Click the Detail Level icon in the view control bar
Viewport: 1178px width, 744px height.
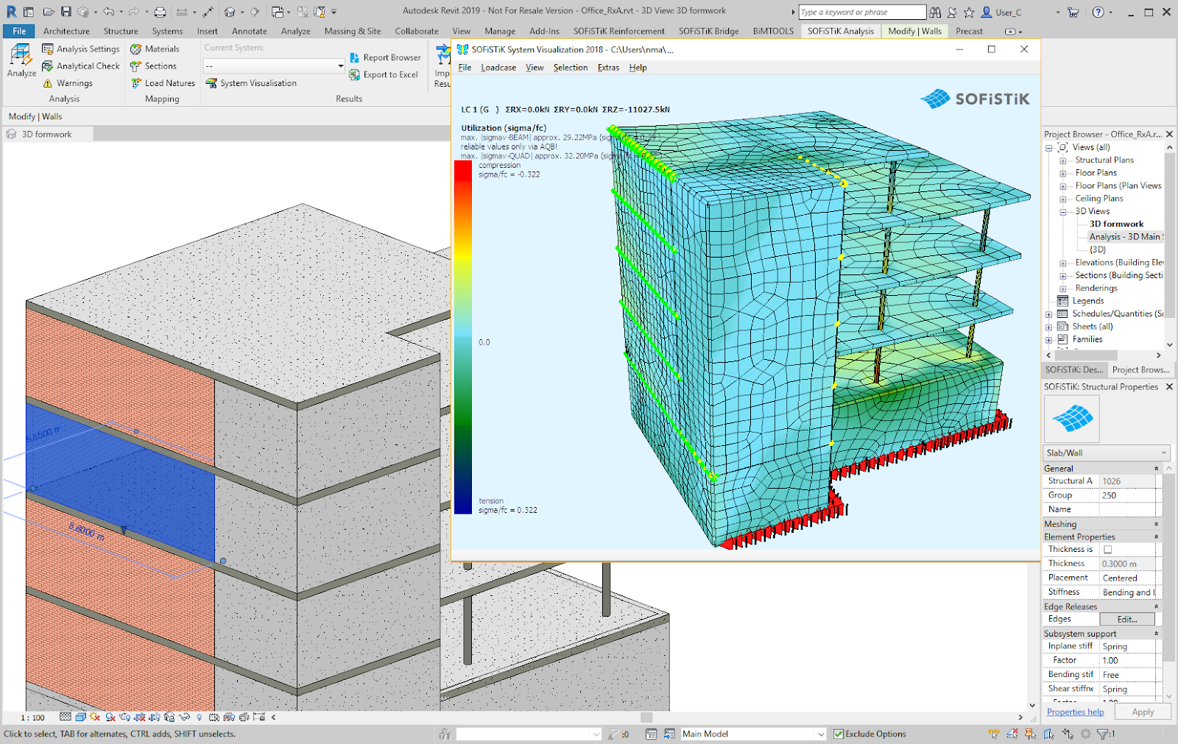(66, 717)
